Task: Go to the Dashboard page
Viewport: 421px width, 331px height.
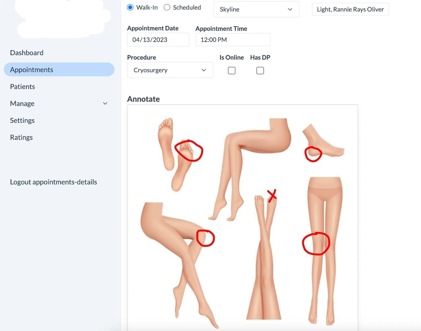Action: pyautogui.click(x=27, y=53)
